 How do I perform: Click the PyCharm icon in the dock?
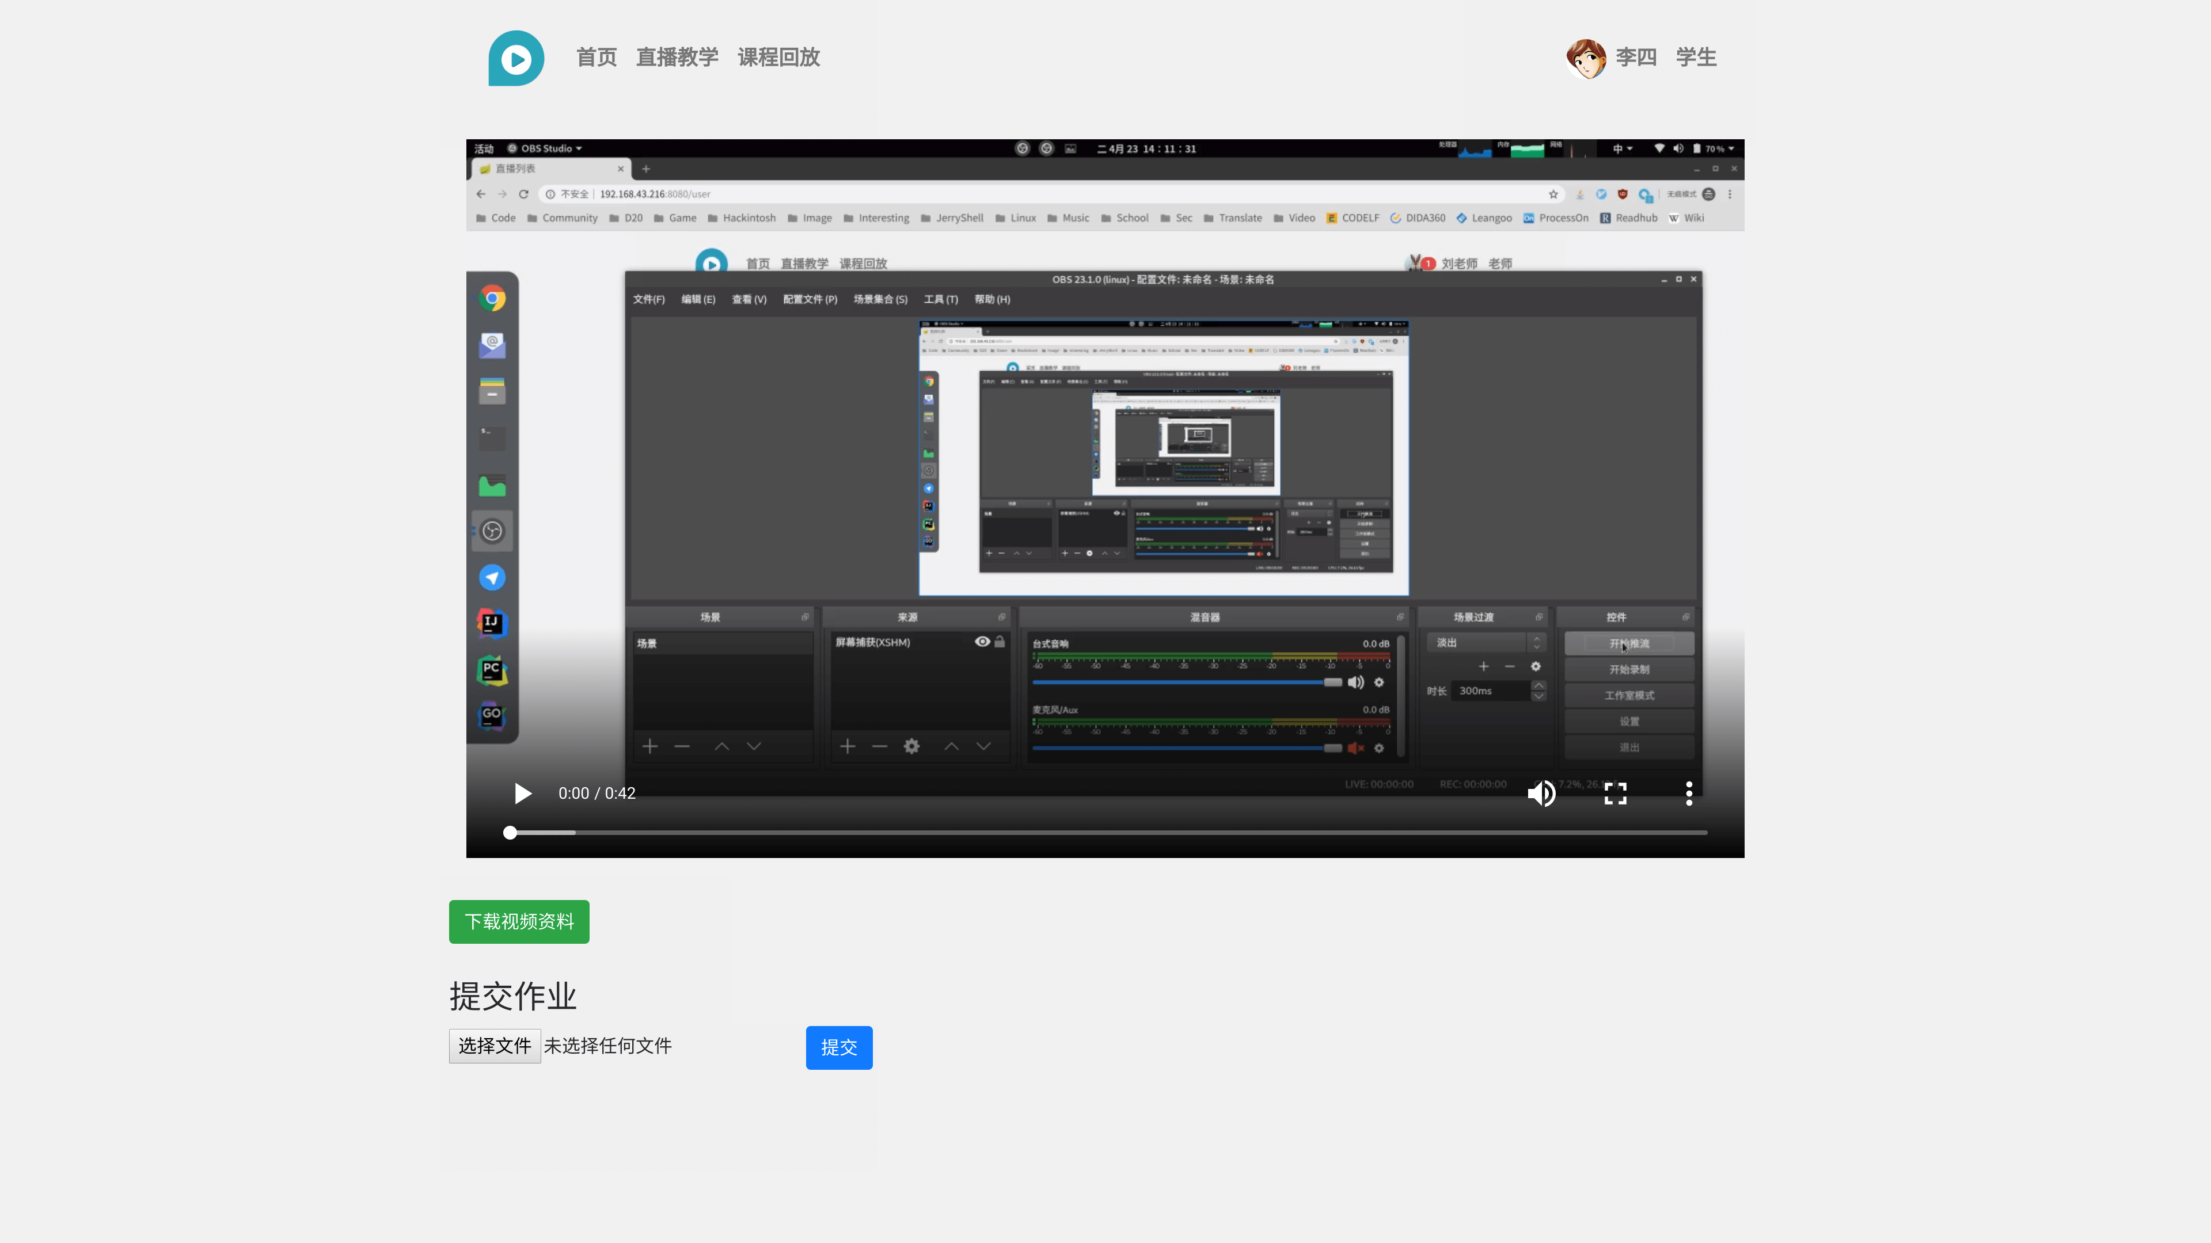pos(492,670)
